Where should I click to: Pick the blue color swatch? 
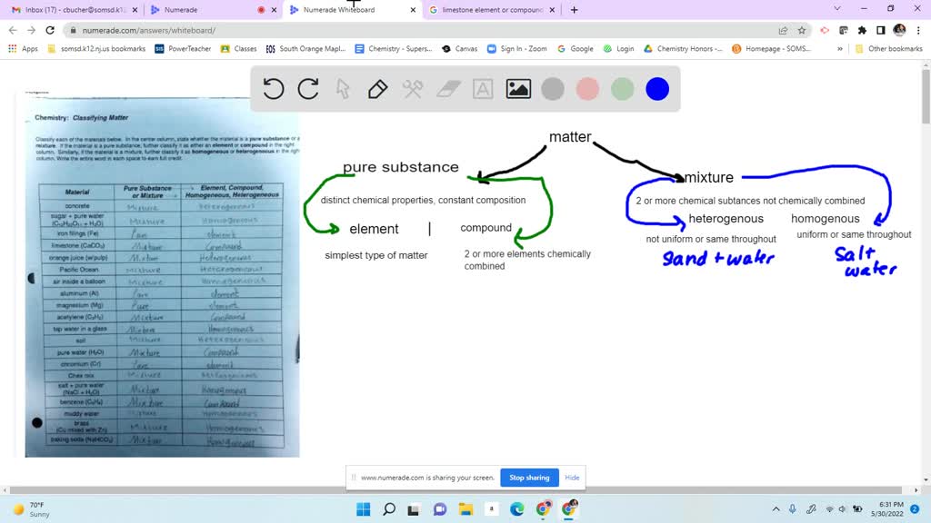656,90
